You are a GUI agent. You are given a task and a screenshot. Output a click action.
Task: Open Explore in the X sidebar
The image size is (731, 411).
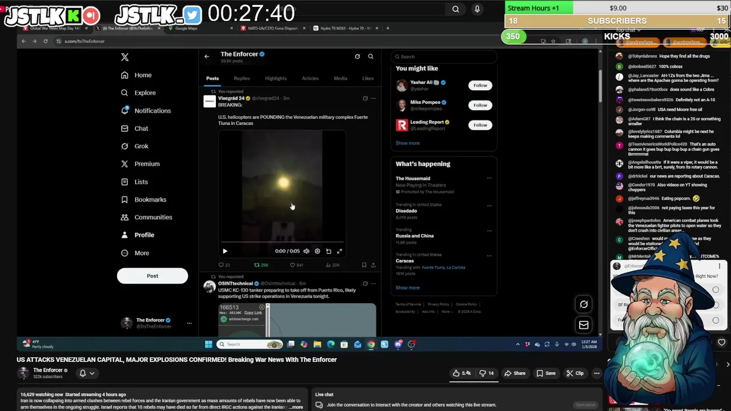coord(138,93)
